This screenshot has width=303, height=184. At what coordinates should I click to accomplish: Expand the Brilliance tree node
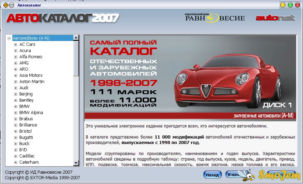[15, 125]
